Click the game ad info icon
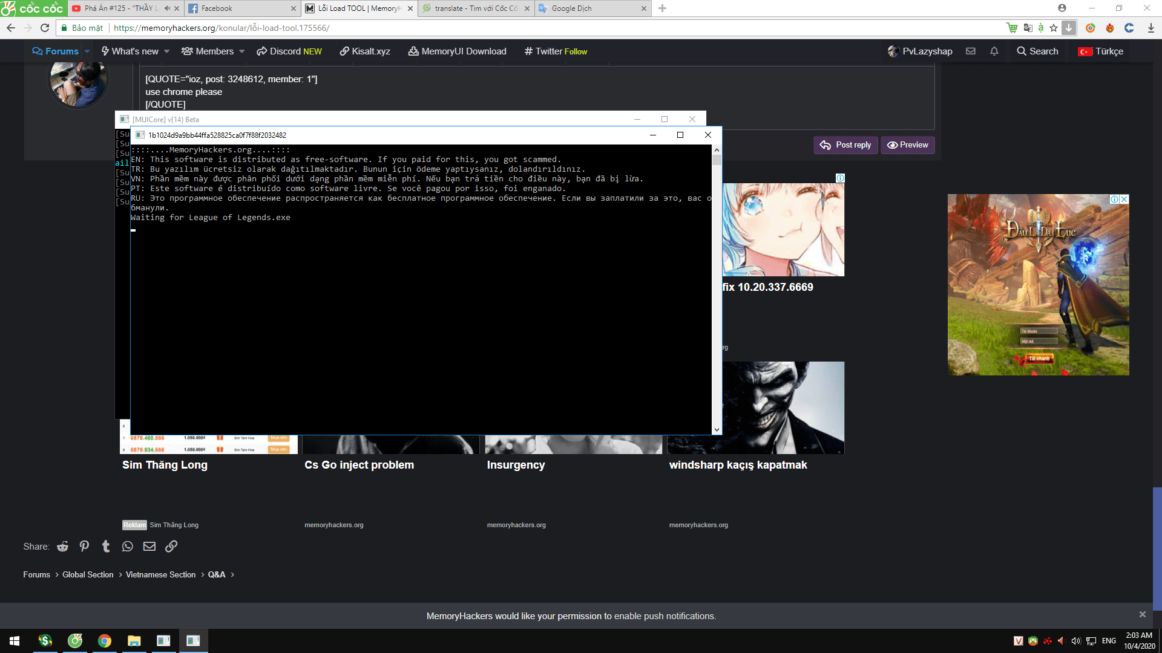The image size is (1162, 653). point(1115,199)
